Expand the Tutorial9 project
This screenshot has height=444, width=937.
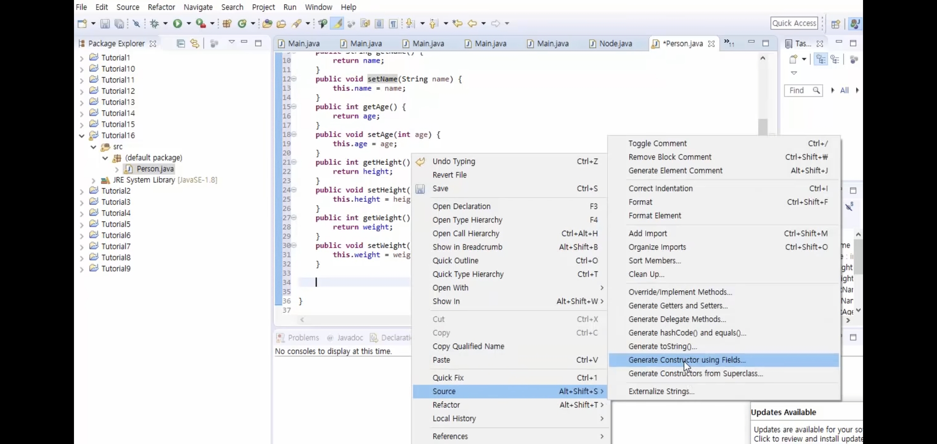coord(82,269)
